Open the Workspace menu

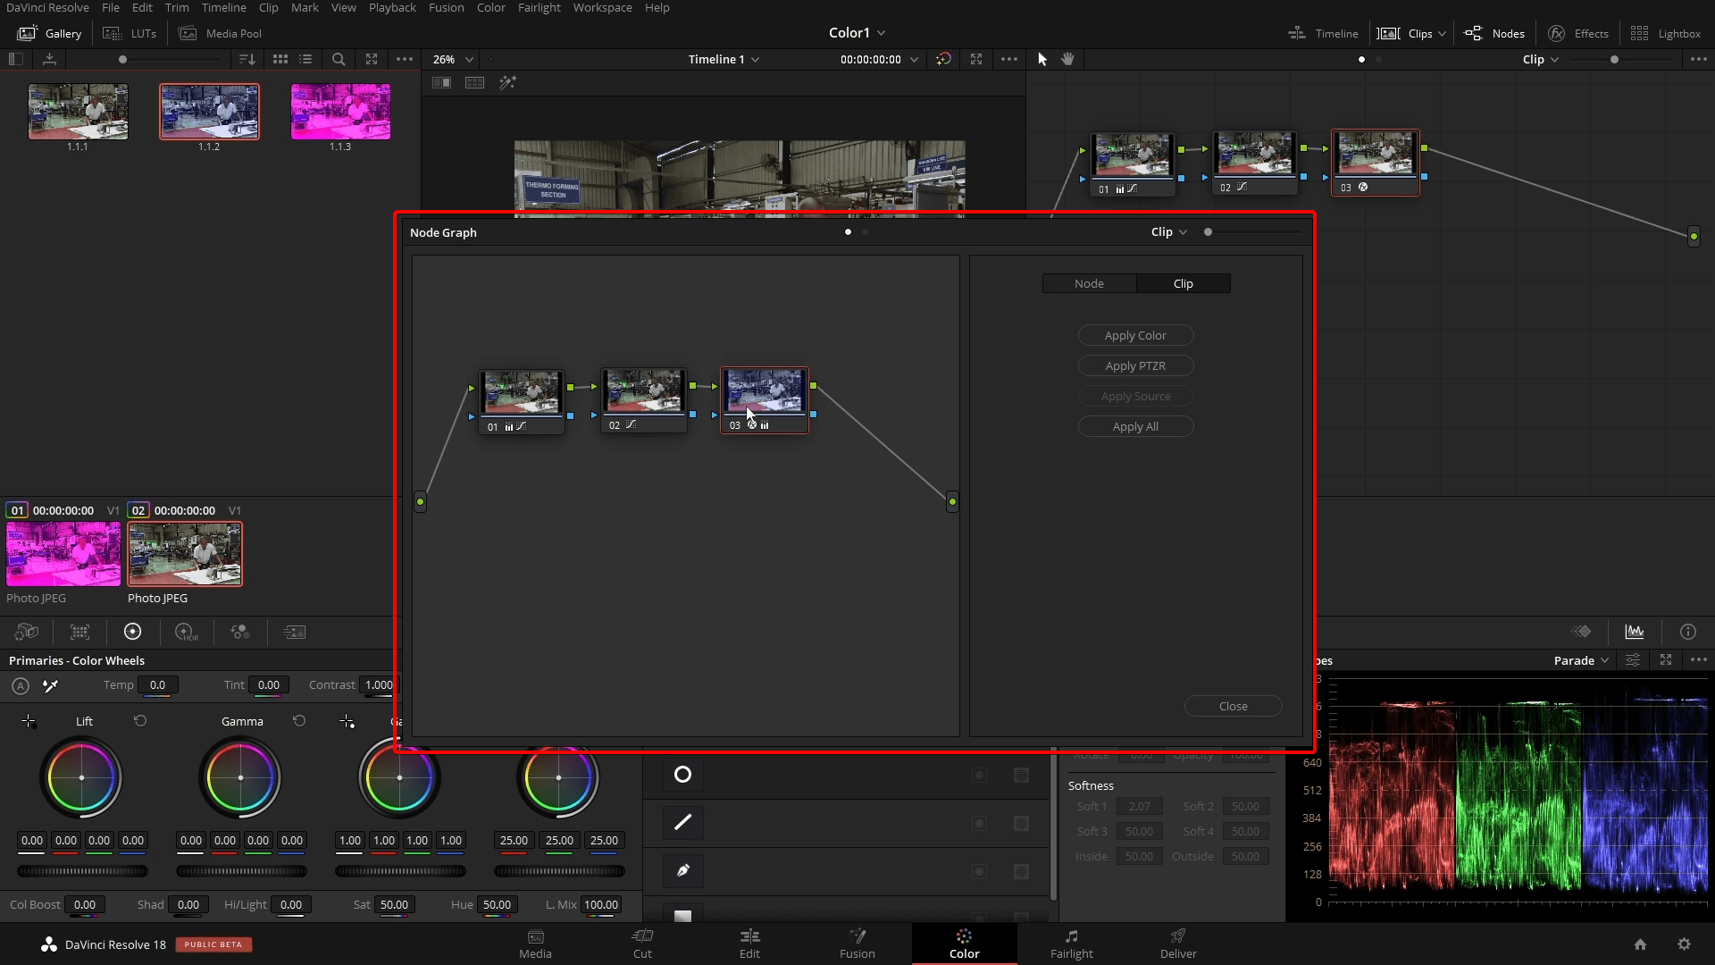tap(602, 7)
